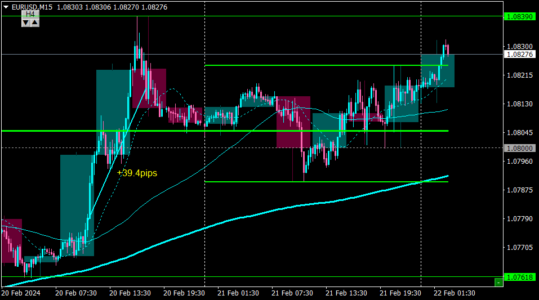Click the +39.4pips yellow text label
The width and height of the screenshot is (539, 300).
coord(137,173)
